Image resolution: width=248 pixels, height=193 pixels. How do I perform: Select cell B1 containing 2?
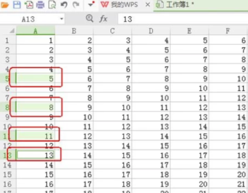tap(74, 40)
